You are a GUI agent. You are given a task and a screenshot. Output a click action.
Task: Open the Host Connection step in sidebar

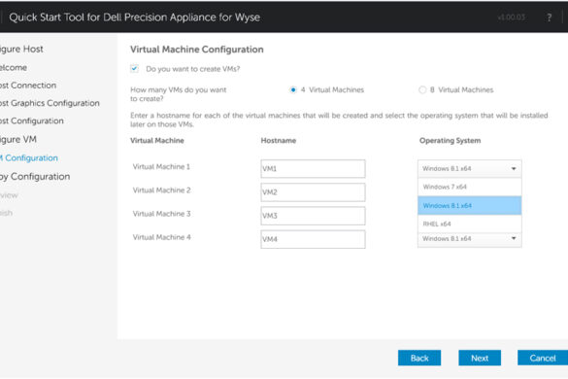coord(28,86)
